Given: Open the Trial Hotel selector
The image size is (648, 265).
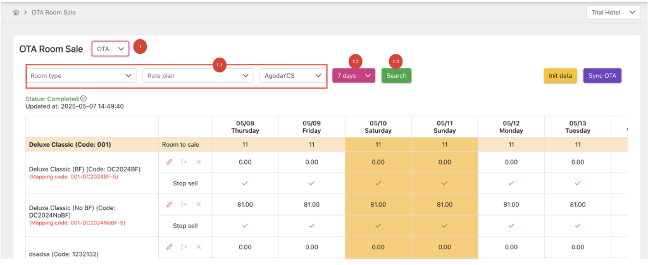Looking at the screenshot, I should click(613, 12).
